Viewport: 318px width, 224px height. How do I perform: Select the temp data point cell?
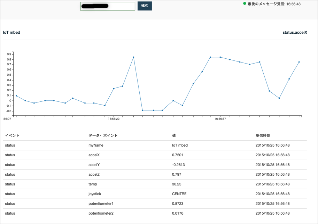[x=93, y=184]
